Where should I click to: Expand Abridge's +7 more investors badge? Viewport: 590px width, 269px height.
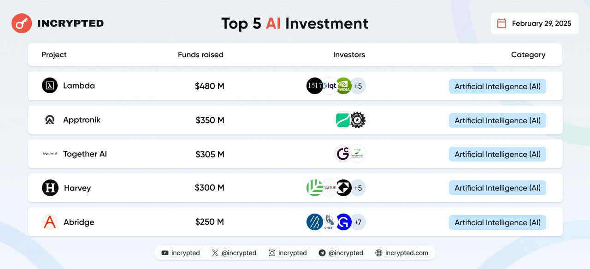tap(358, 222)
